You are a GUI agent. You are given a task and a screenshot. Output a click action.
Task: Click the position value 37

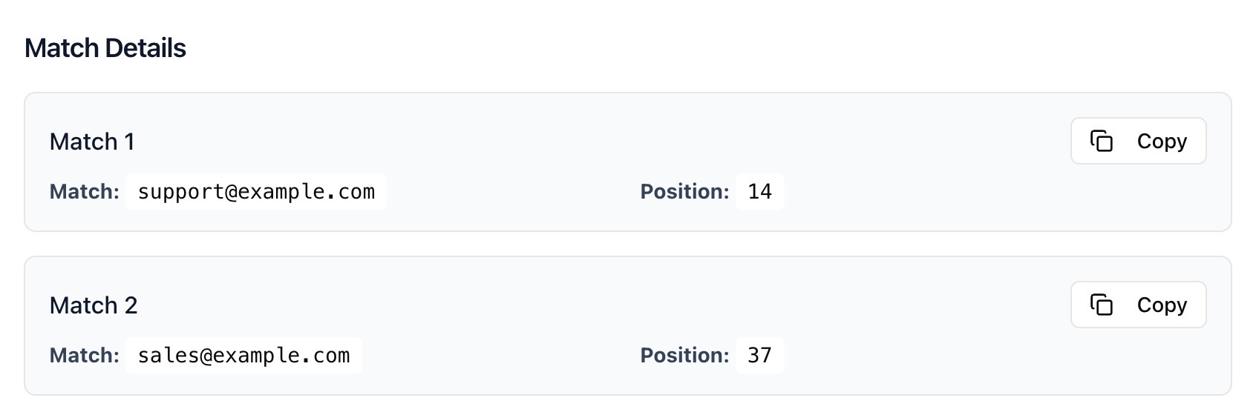pyautogui.click(x=759, y=356)
